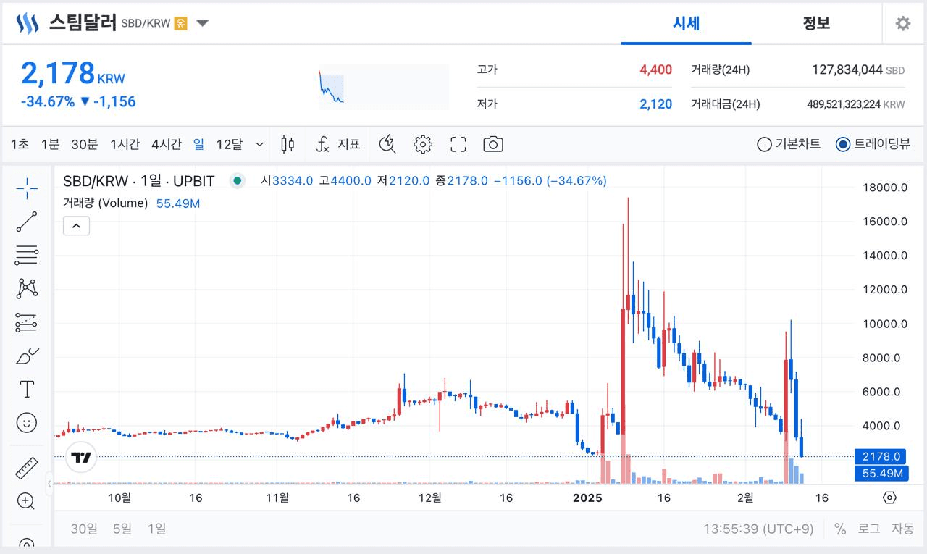Click the green market status dot

tap(238, 181)
